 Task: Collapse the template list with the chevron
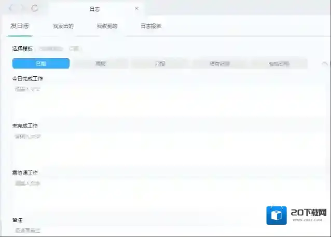pyautogui.click(x=324, y=63)
